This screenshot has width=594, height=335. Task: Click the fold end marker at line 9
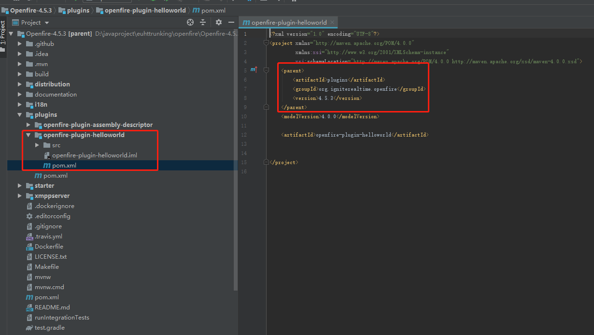(x=266, y=107)
